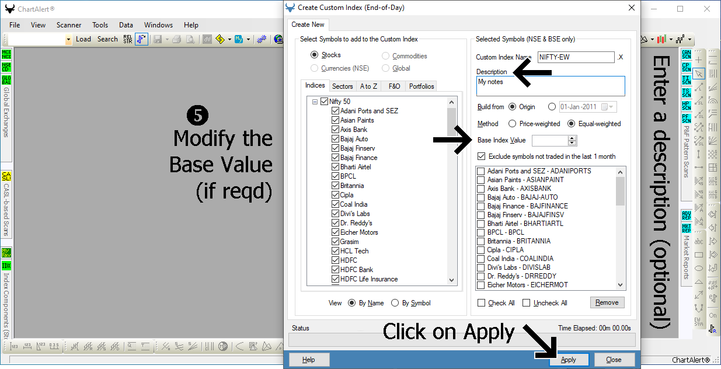This screenshot has height=369, width=721.
Task: Click the GLOBAL exchanges sidebar icon
Action: [6, 80]
